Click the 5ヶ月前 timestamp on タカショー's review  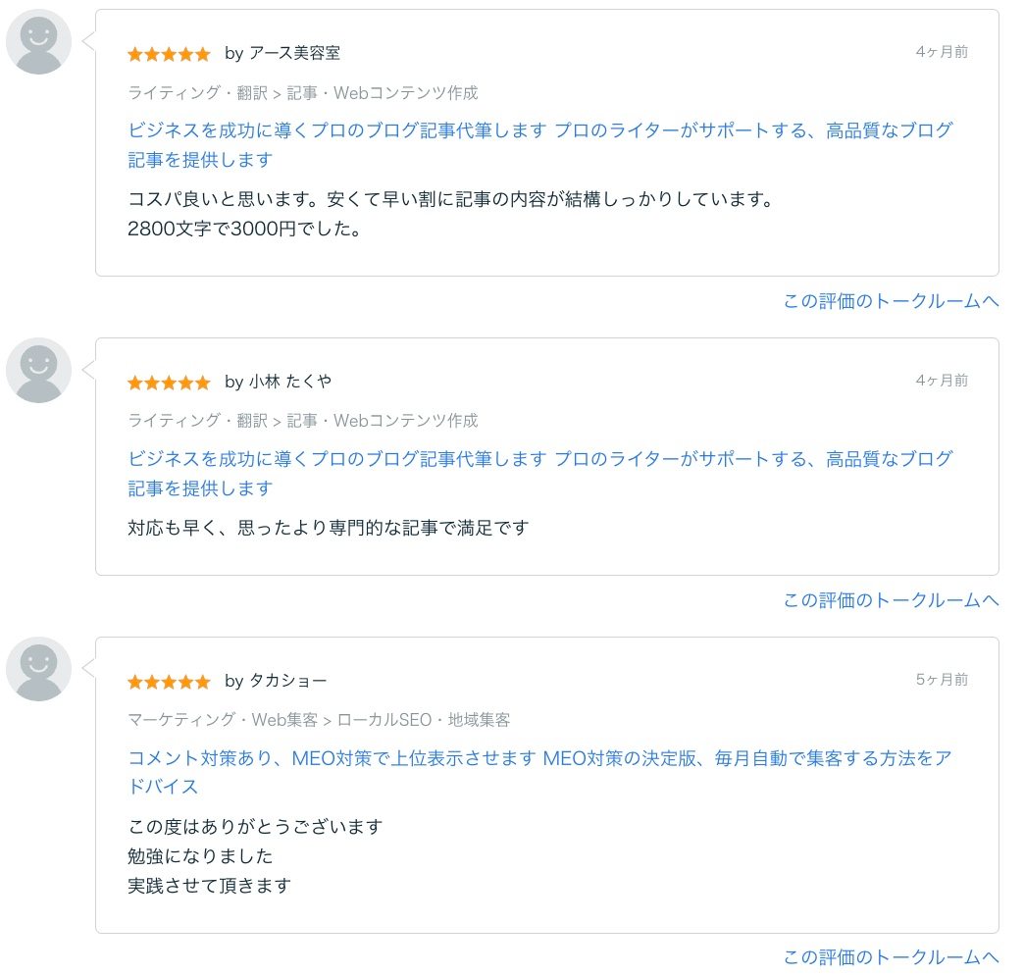pos(941,679)
